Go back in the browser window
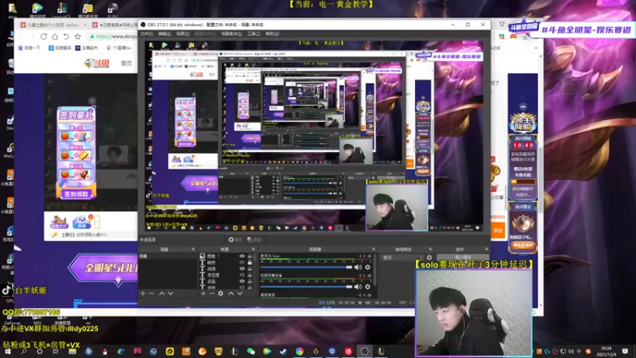The height and width of the screenshot is (358, 636). (21, 36)
